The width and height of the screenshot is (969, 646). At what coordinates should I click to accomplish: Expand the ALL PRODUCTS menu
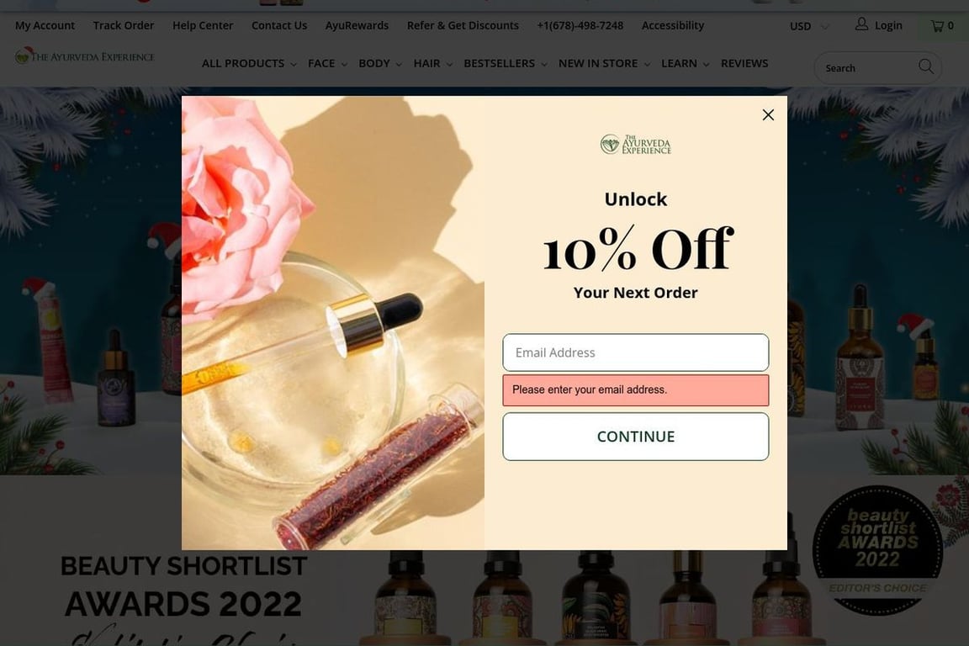click(249, 63)
